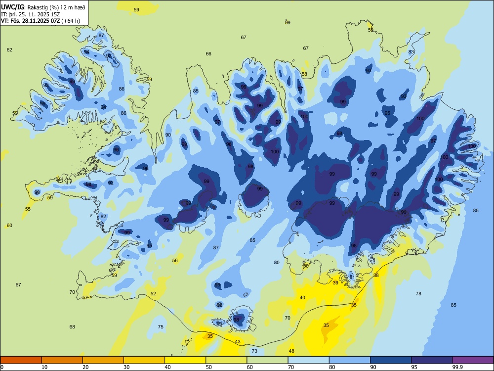Click the map value 73
The image size is (494, 371).
254,351
